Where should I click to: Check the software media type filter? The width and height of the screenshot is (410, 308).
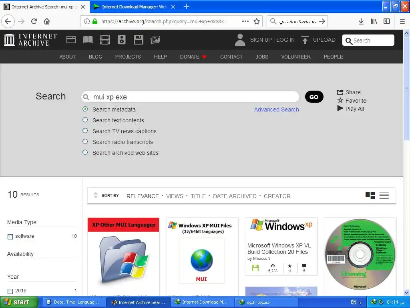tap(10, 237)
